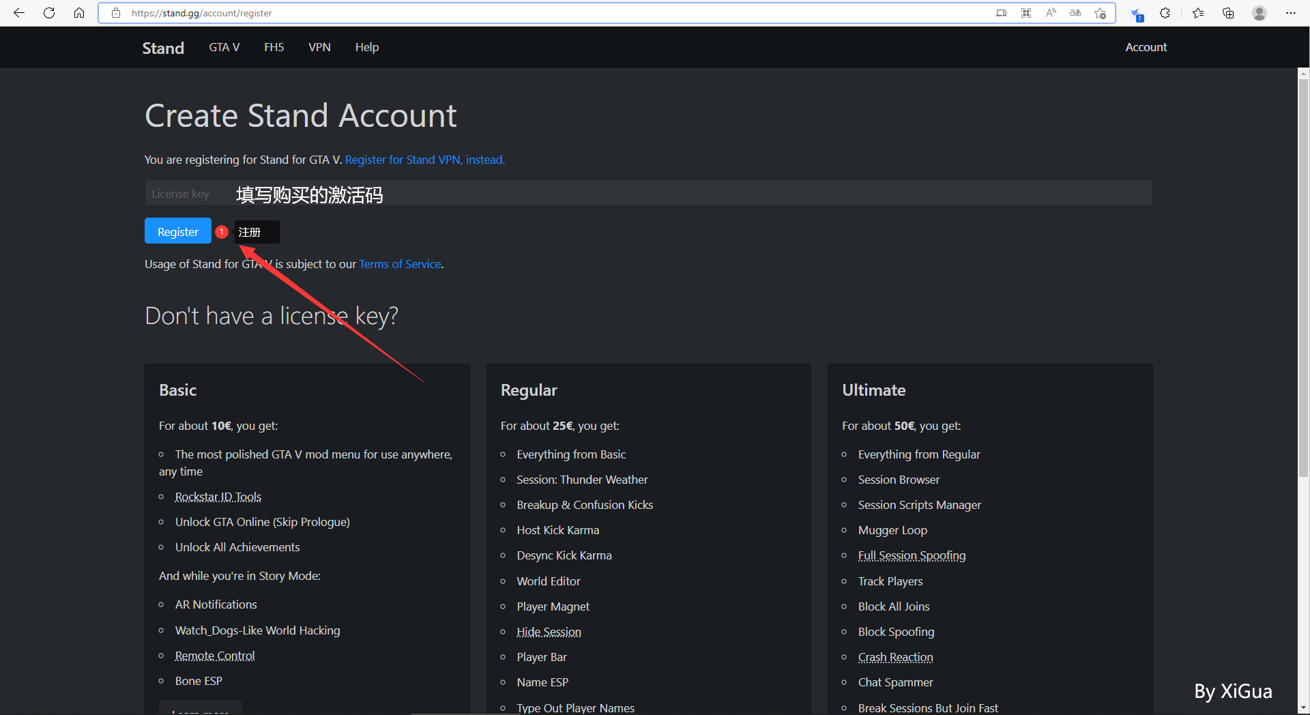Click the Account link in navbar

point(1146,47)
